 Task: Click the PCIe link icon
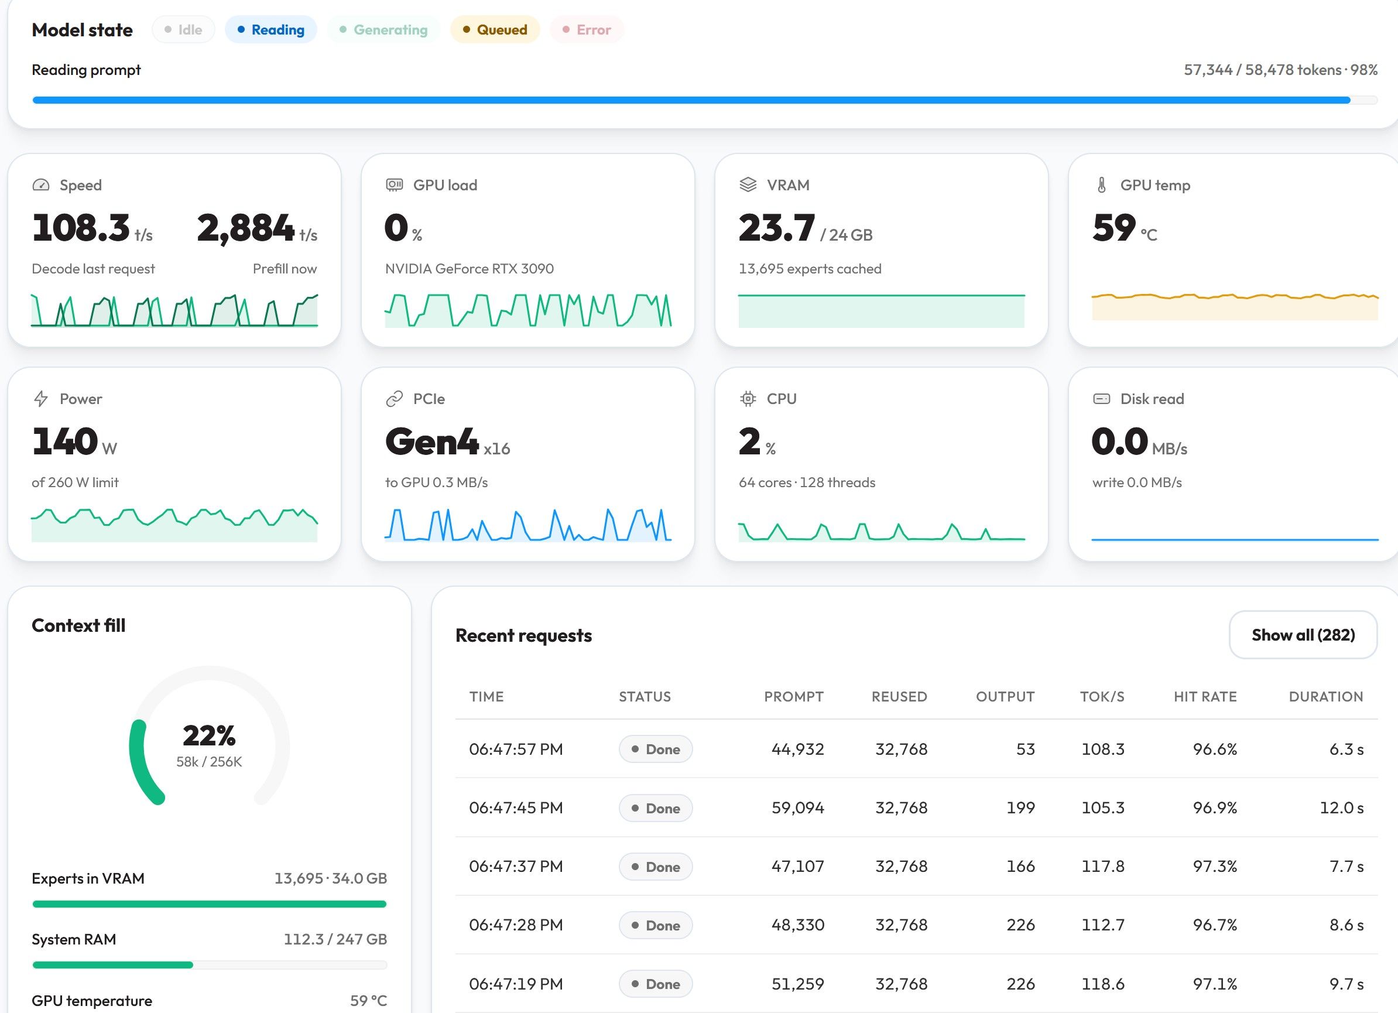394,399
